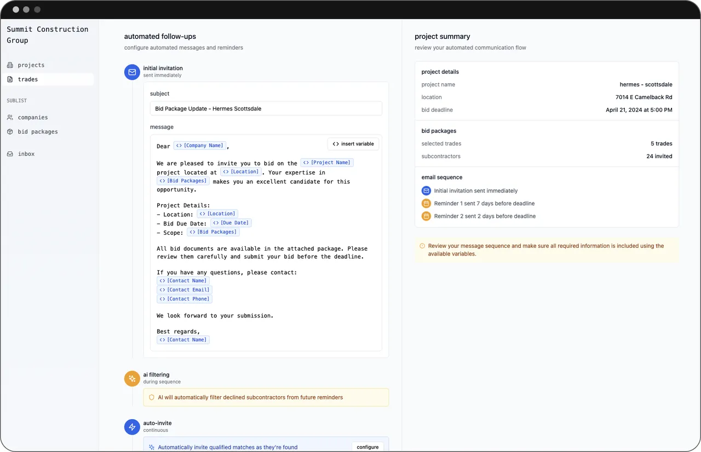Viewport: 701px width, 452px height.
Task: Click calendar icon beside Reminder 2
Action: tap(426, 216)
